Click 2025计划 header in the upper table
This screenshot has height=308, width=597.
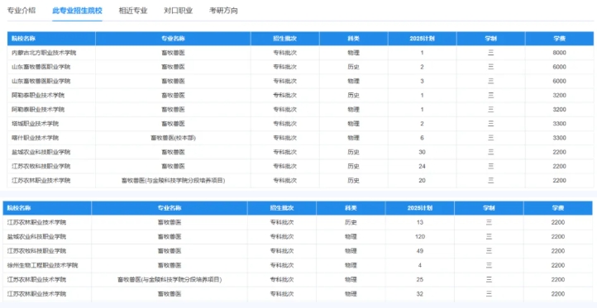423,39
